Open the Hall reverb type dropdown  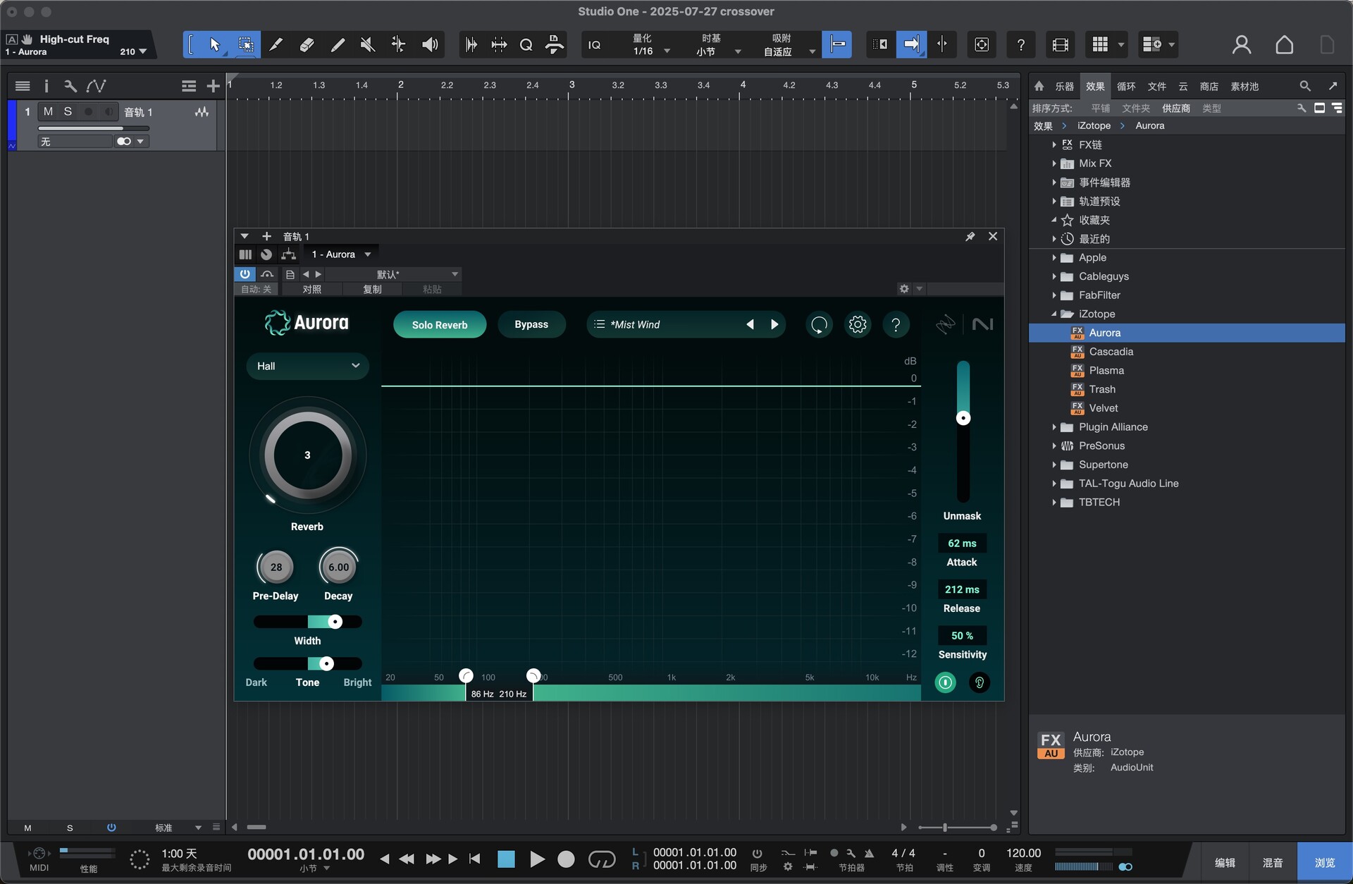pos(307,366)
